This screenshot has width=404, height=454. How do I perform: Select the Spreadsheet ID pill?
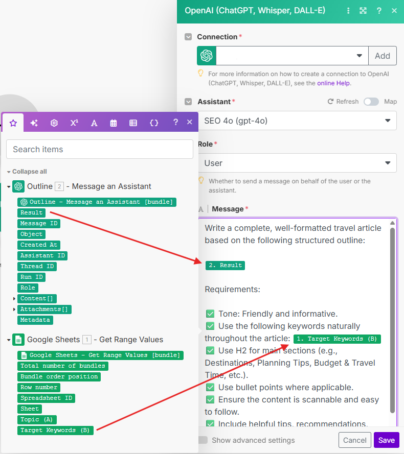[x=46, y=398]
